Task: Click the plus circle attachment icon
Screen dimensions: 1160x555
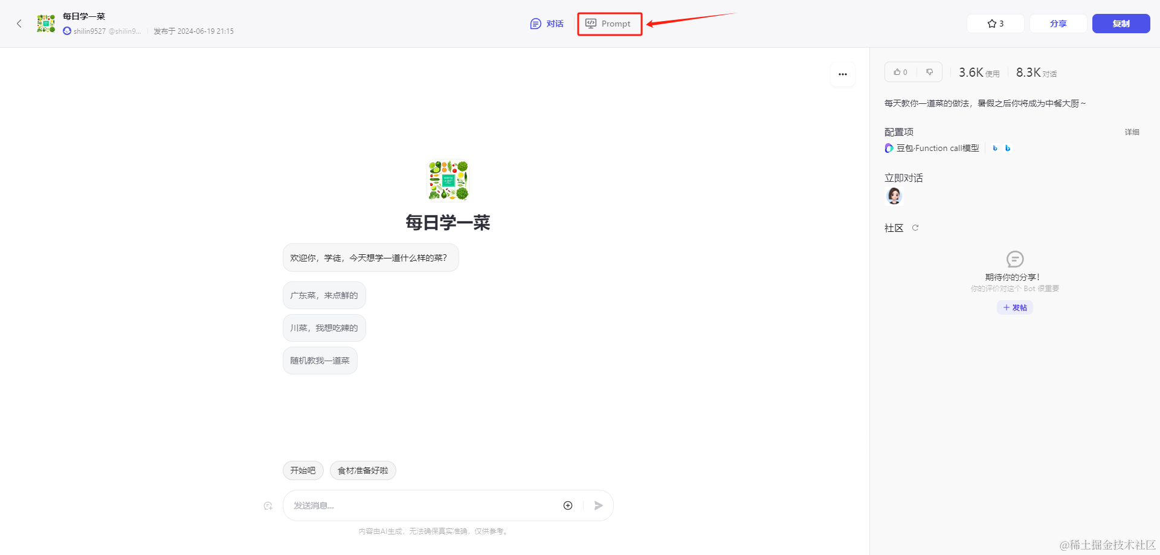Action: [x=568, y=505]
